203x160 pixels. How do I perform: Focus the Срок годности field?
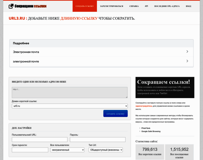point(30,150)
